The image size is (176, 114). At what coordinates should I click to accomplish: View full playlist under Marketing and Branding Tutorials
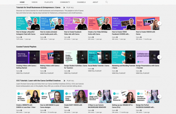(119, 73)
